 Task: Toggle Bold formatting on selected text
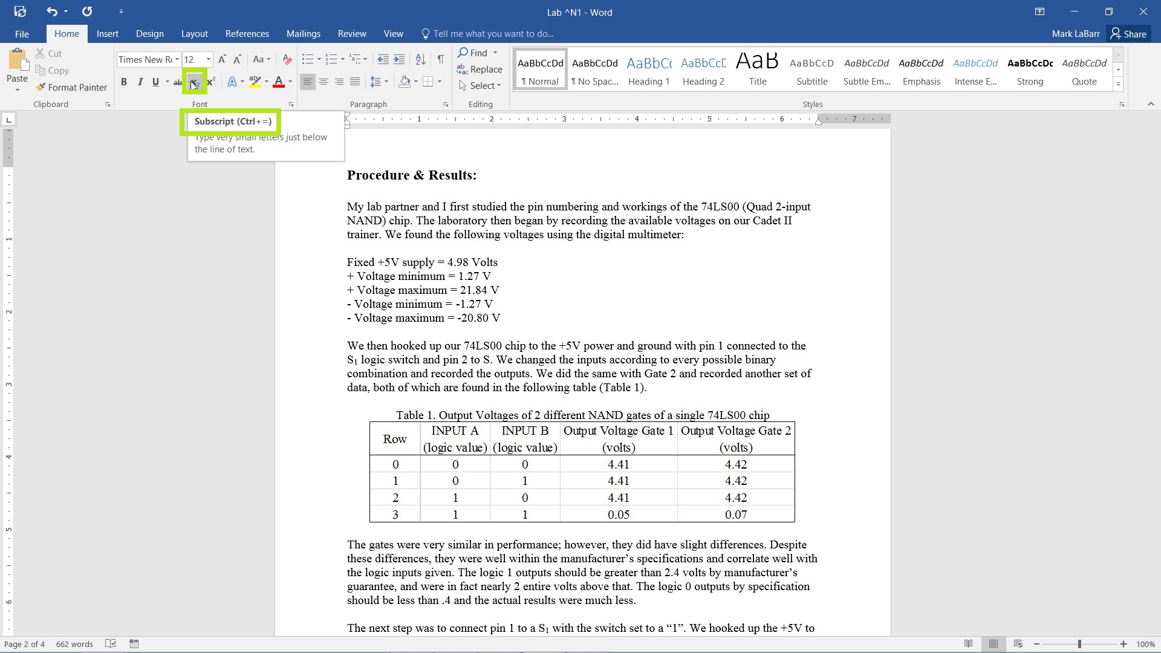[x=123, y=82]
